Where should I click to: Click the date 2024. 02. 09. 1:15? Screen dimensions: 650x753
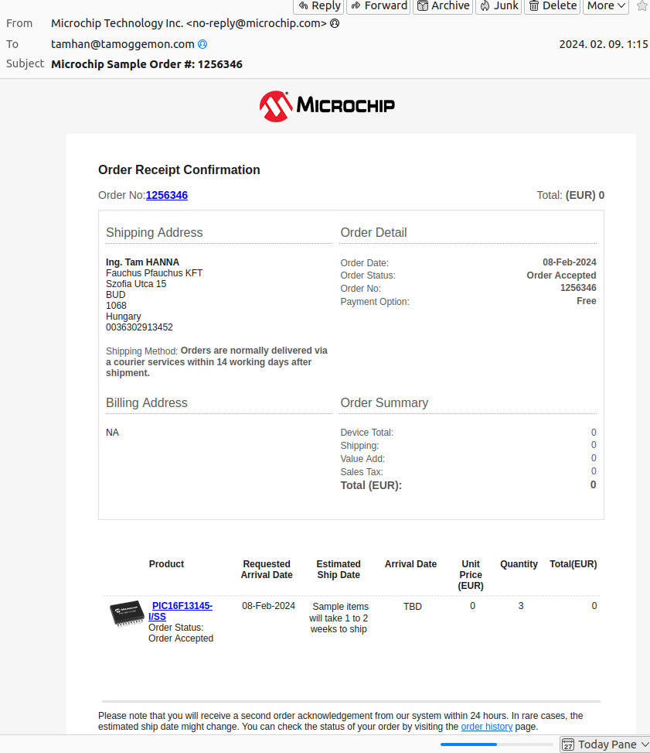pos(604,44)
